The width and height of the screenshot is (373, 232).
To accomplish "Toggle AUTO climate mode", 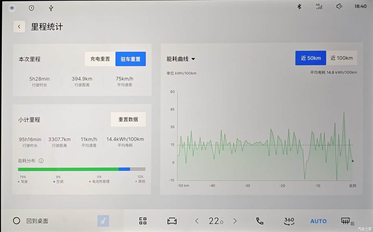I will coord(318,221).
